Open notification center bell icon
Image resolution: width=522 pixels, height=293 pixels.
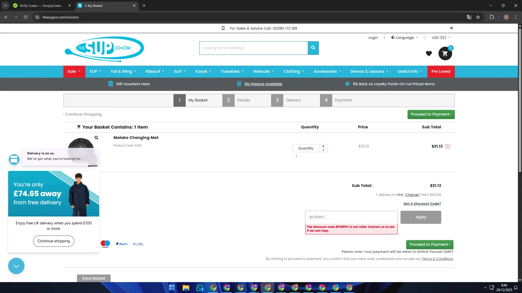[516, 287]
